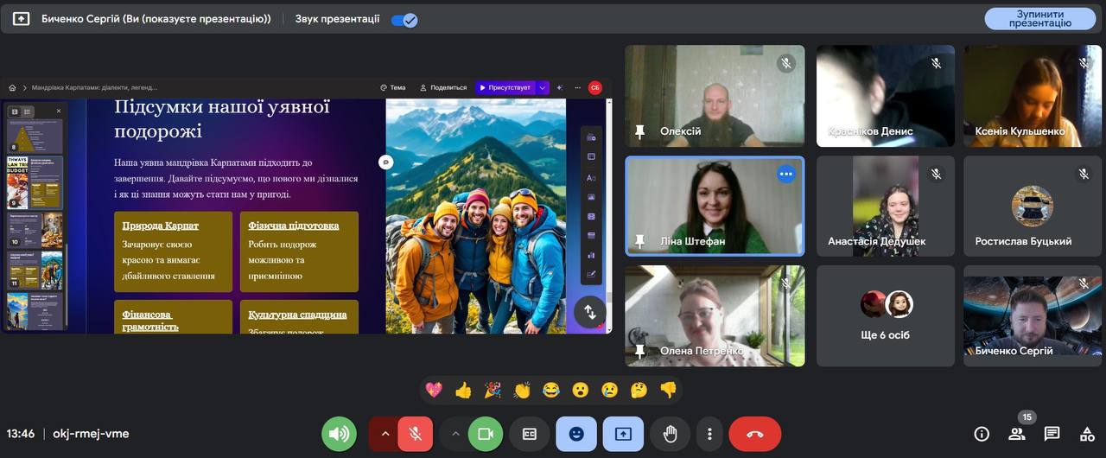Viewport: 1106px width, 458px height.
Task: Open the Ще 6 осіб participants tile
Action: [x=886, y=315]
